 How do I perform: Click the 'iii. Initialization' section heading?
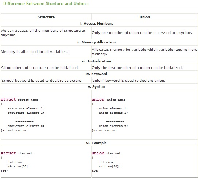(97, 61)
